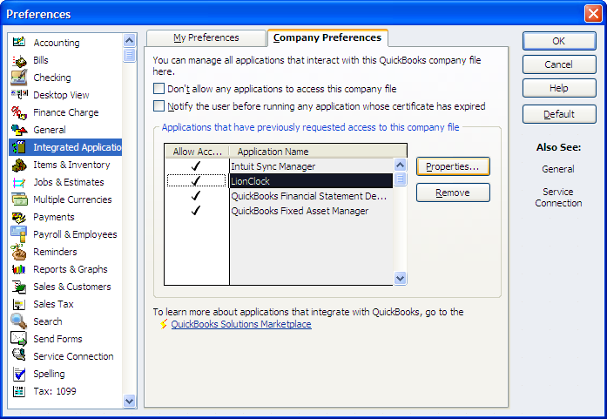607x419 pixels.
Task: Click the Integrated Applications icon
Action: click(x=18, y=147)
